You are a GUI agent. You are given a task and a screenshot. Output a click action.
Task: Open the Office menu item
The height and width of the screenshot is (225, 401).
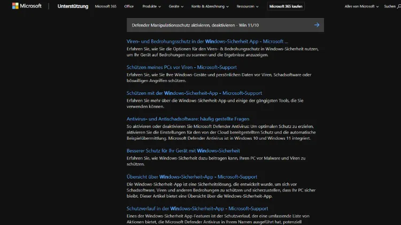pos(129,6)
